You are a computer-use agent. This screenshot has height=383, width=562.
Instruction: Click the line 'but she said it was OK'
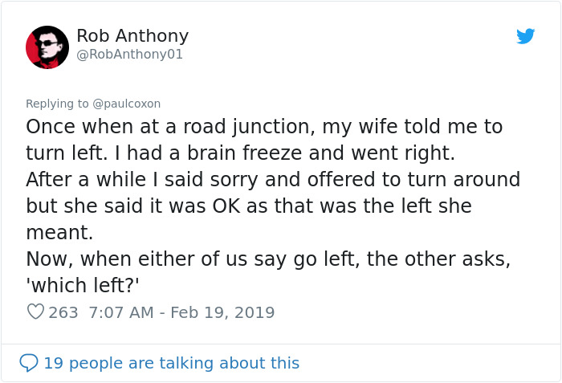coord(249,206)
